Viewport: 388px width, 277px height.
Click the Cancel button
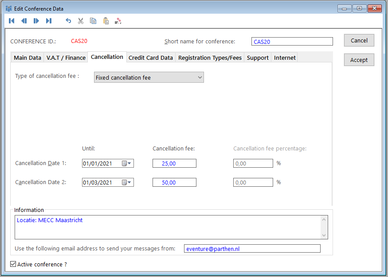click(359, 41)
